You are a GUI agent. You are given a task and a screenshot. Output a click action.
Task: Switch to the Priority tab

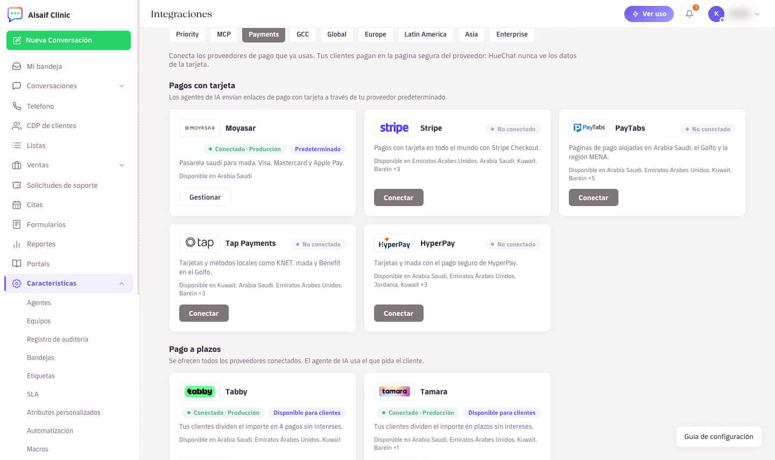point(187,34)
